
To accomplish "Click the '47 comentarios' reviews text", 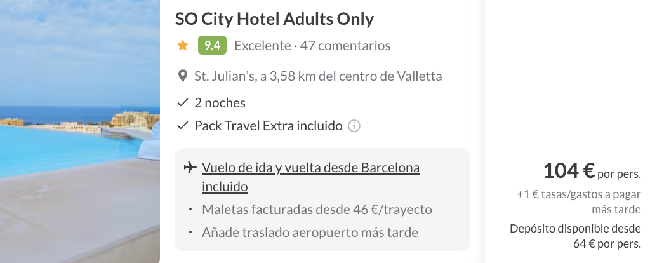I will pos(345,46).
